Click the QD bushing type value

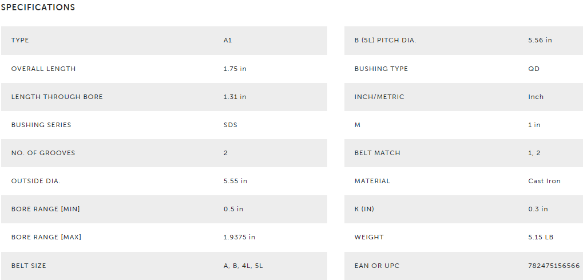pyautogui.click(x=534, y=69)
